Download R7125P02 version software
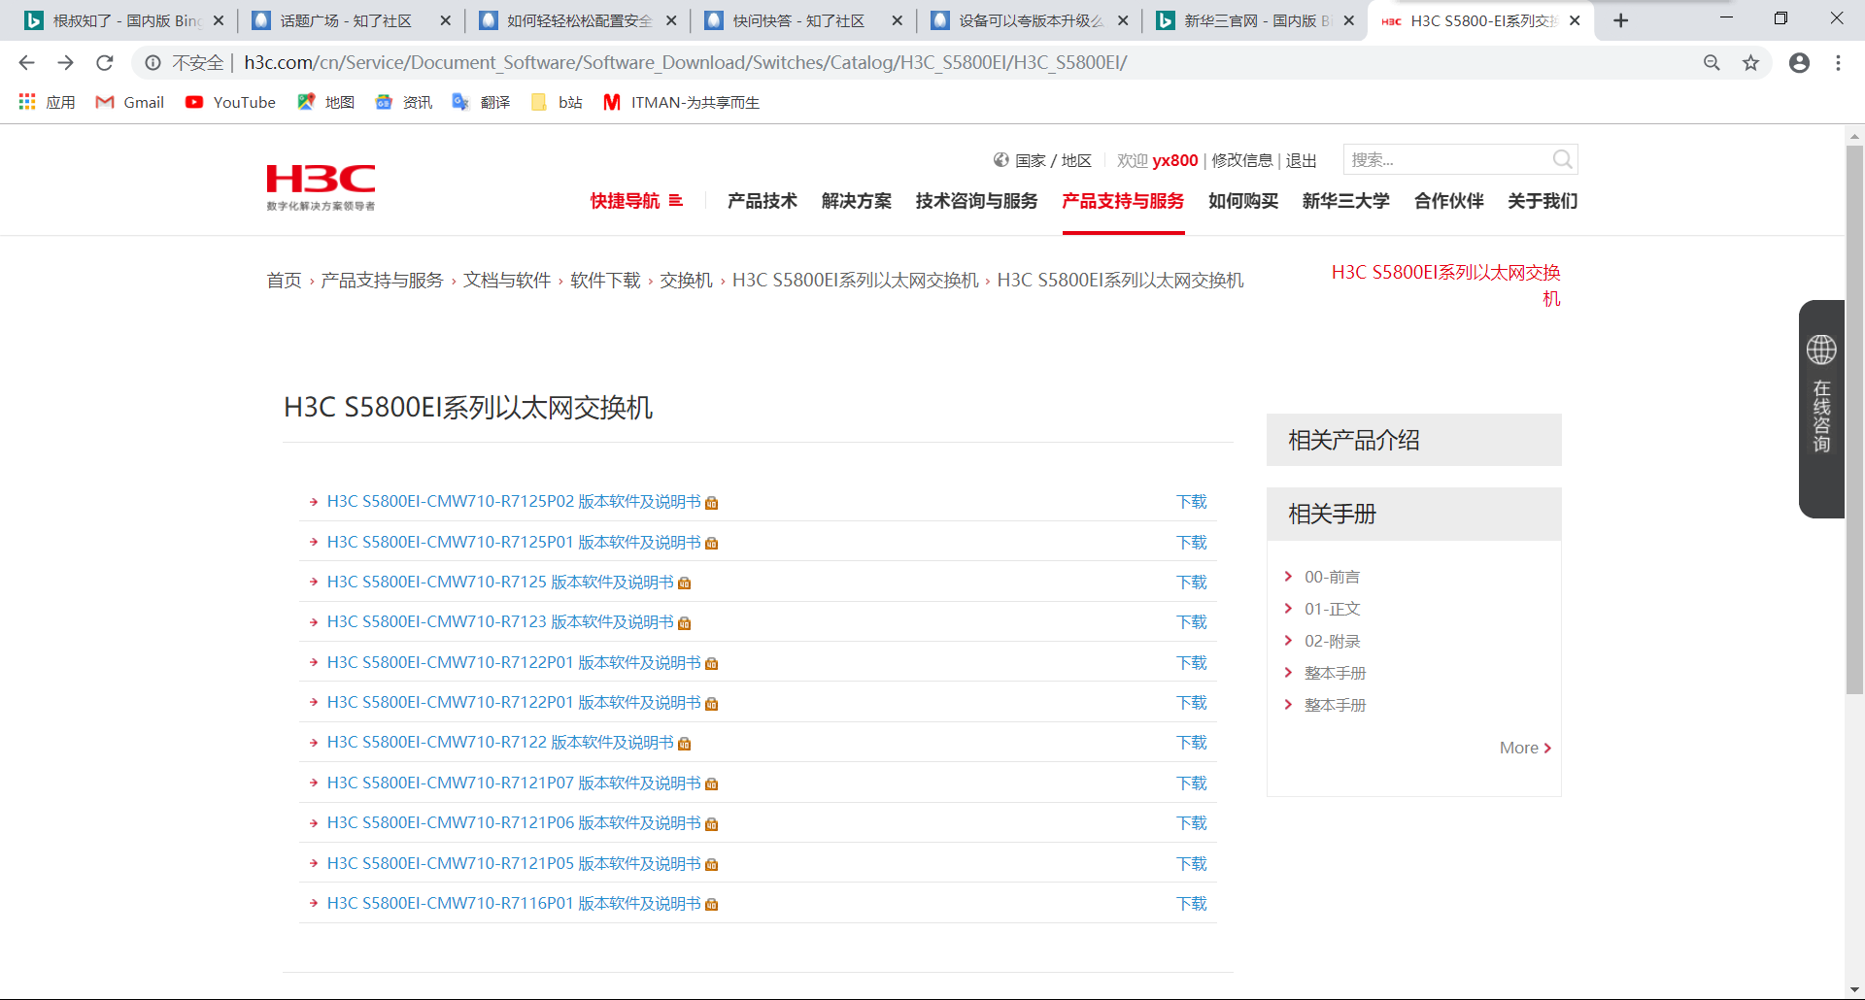This screenshot has height=1000, width=1865. (1192, 502)
